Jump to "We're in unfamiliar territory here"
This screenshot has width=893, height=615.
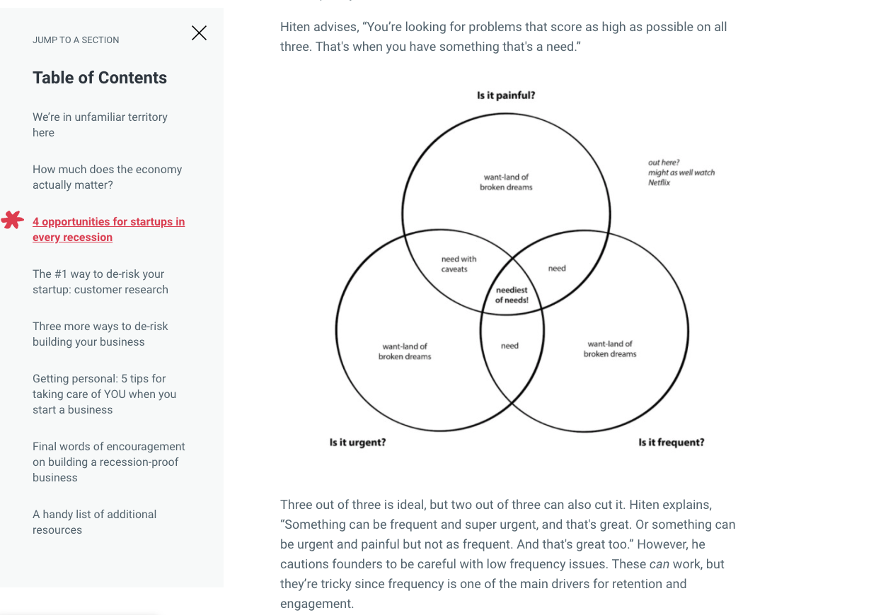(x=100, y=124)
